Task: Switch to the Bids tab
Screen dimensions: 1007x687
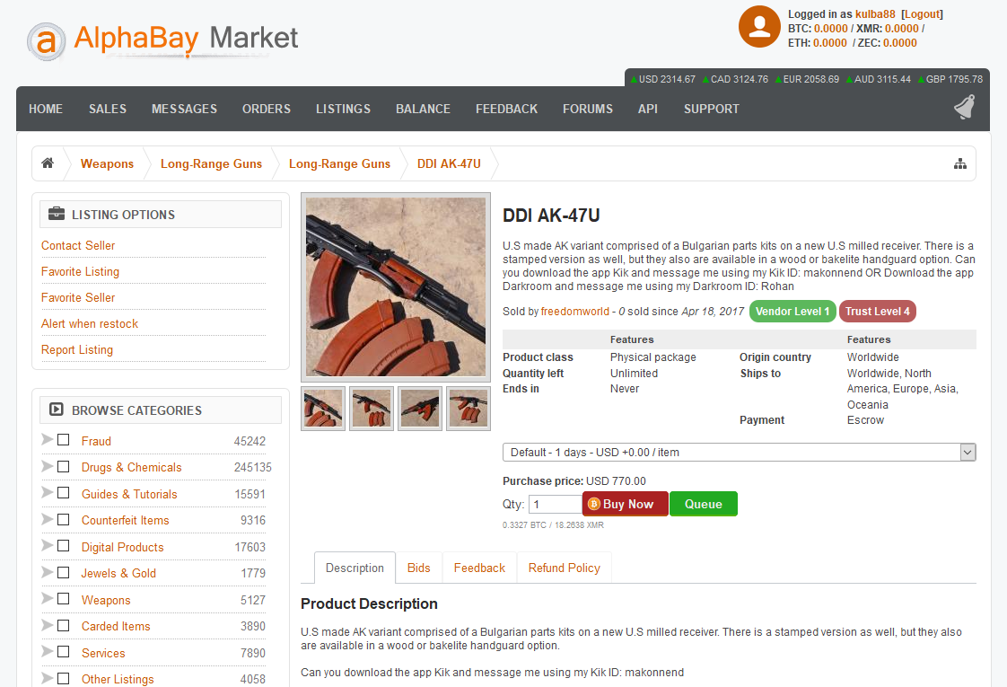Action: coord(419,568)
